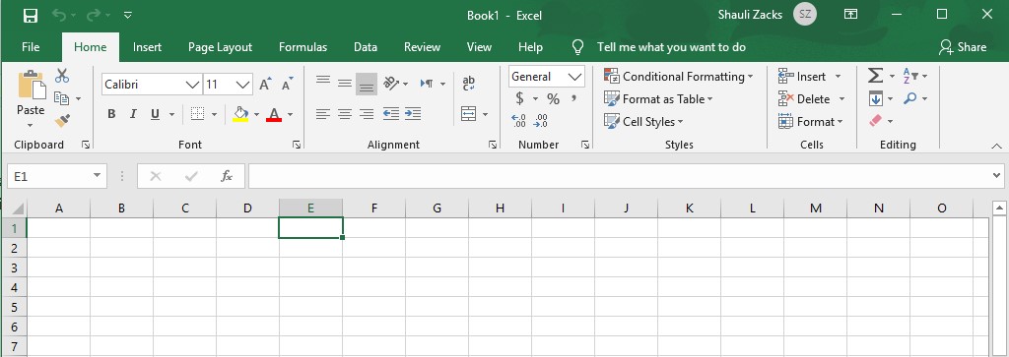Click the Cut scissors icon
1009x357 pixels.
(62, 76)
